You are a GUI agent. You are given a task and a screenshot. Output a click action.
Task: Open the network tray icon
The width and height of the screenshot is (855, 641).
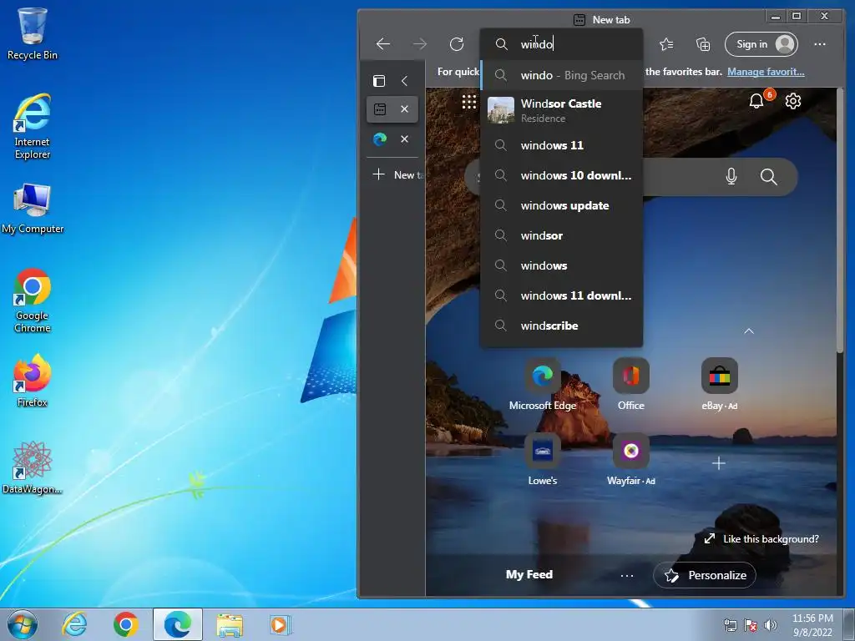point(730,624)
